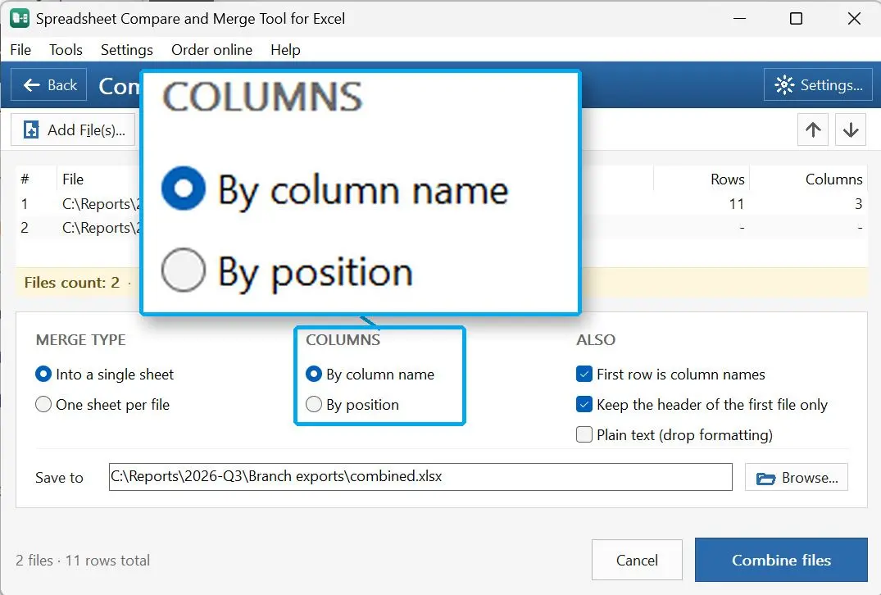Image resolution: width=881 pixels, height=595 pixels.
Task: Select file row number 2
Action: tap(442, 228)
